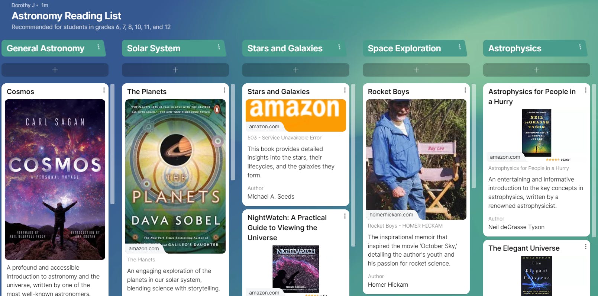Open the '503 - Service Unavailable Error' link title
Image resolution: width=598 pixels, height=296 pixels.
point(284,138)
